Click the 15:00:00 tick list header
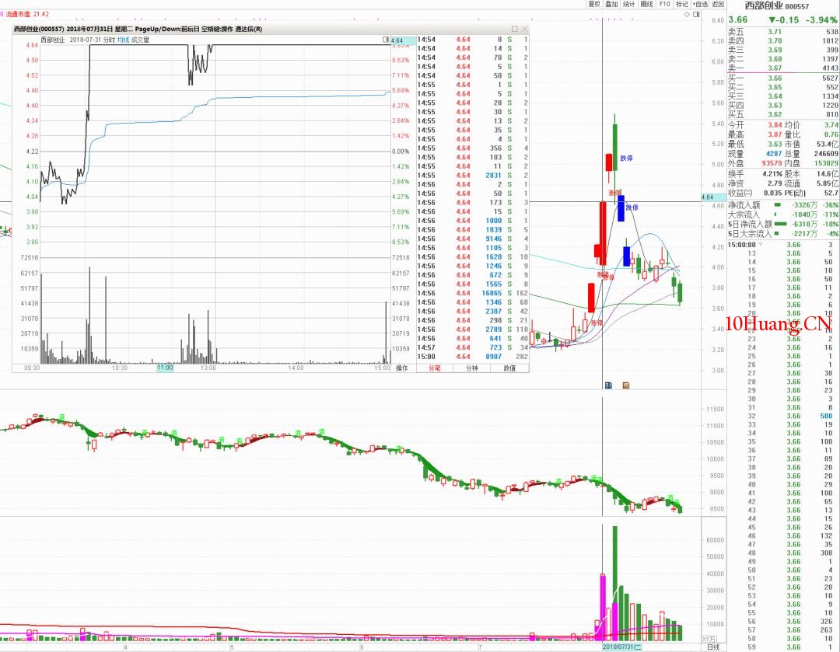 [741, 245]
